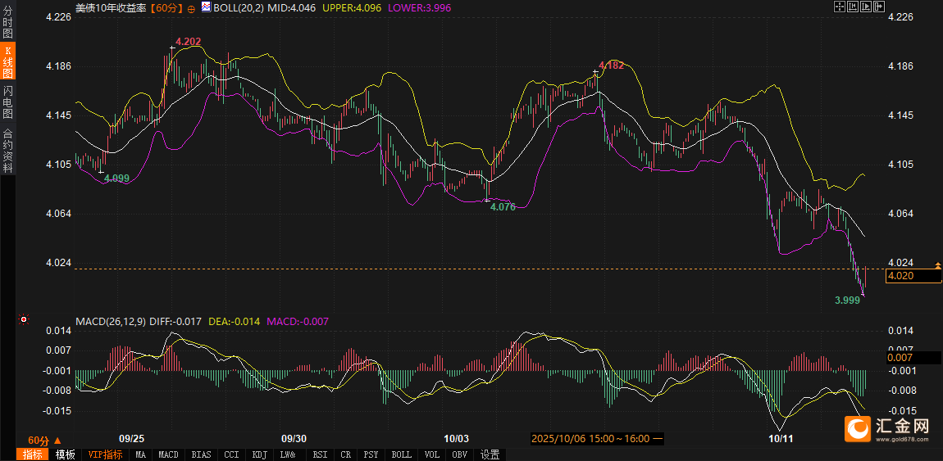Turn on the VOL indicator
The width and height of the screenshot is (943, 461).
[431, 454]
